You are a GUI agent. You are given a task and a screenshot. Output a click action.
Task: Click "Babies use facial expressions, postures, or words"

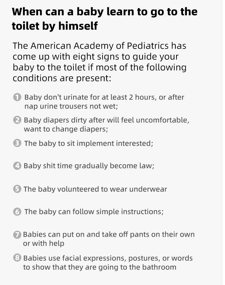pos(108,258)
